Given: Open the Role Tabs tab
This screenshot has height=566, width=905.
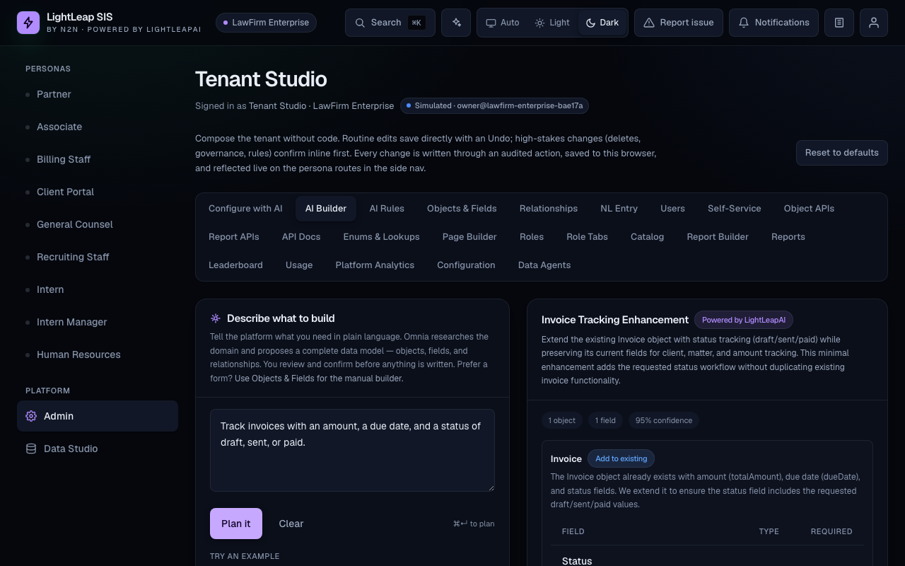Looking at the screenshot, I should 587,237.
